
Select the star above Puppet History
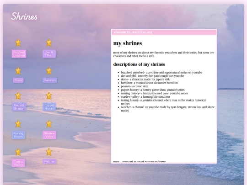(49, 95)
